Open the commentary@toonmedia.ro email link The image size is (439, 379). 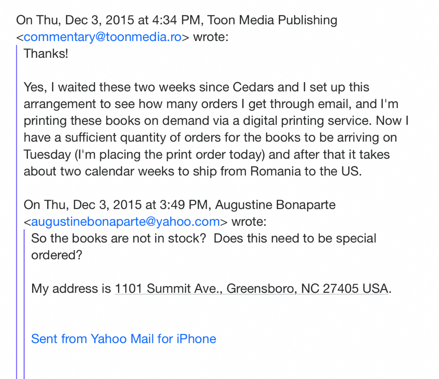point(102,37)
